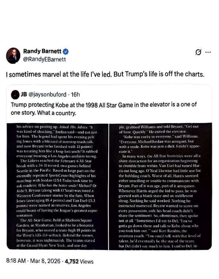Click quoted text "one story. What a country."
Viewport: 219px width, 279px height.
point(43,113)
